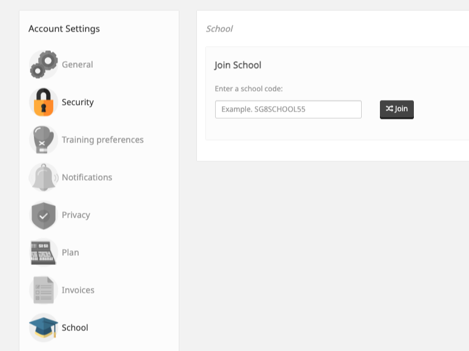Click the document checklist Invoices icon
The height and width of the screenshot is (351, 469).
coord(44,290)
